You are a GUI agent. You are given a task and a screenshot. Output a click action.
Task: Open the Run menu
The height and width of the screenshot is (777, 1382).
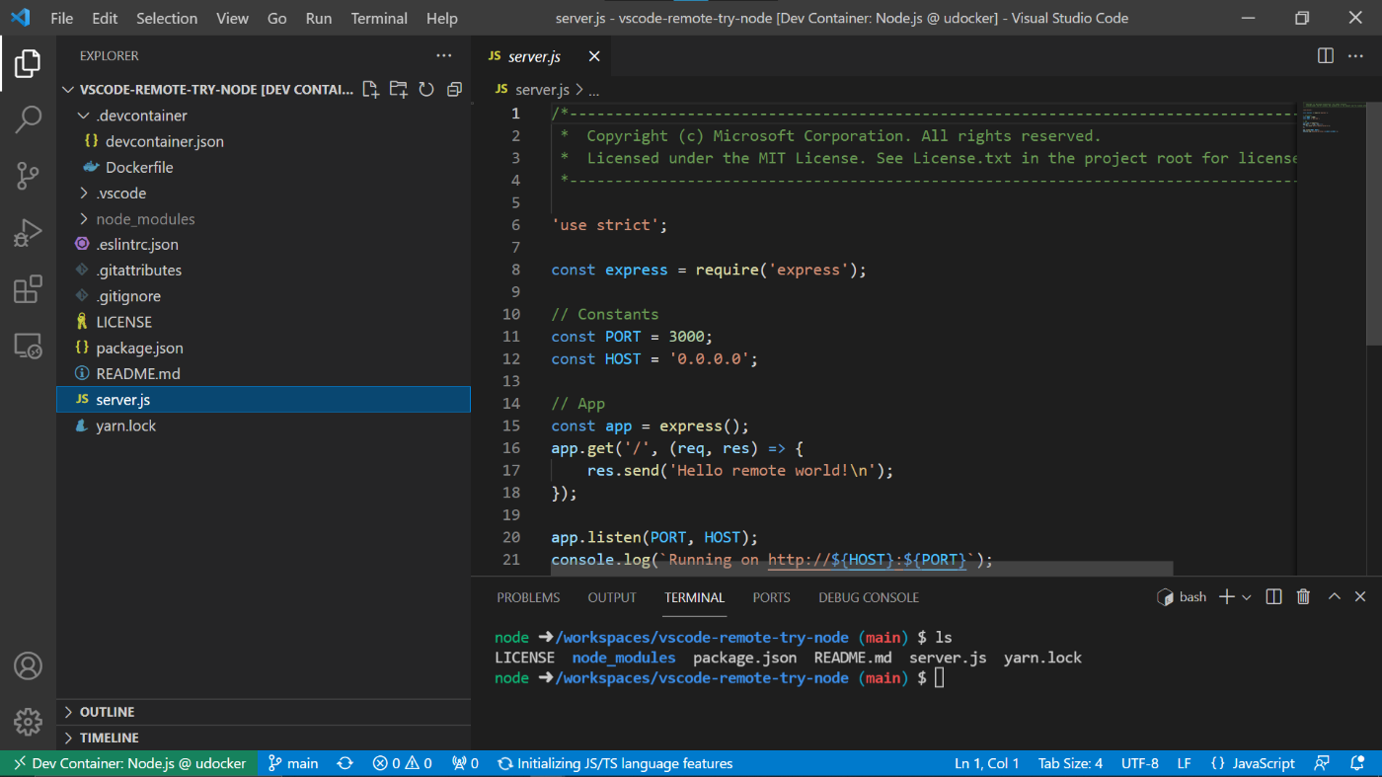coord(319,18)
